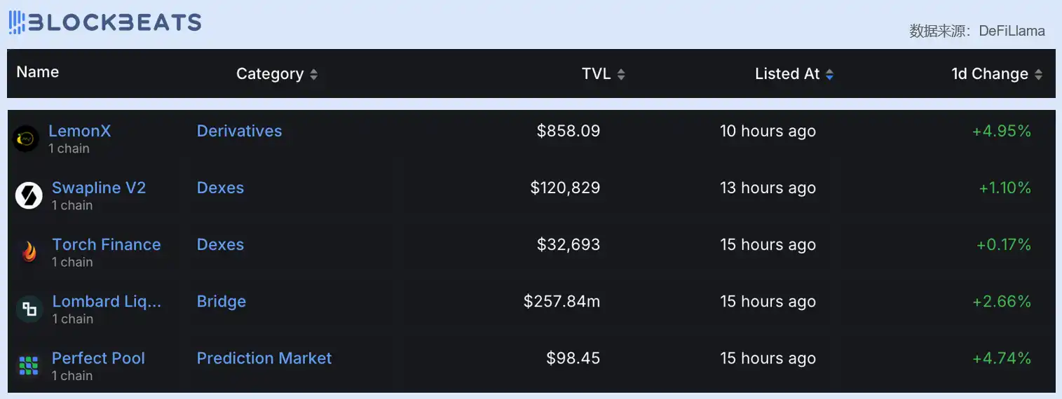Open the Perfect Pool protocol page
This screenshot has height=399, width=1062.
[98, 358]
